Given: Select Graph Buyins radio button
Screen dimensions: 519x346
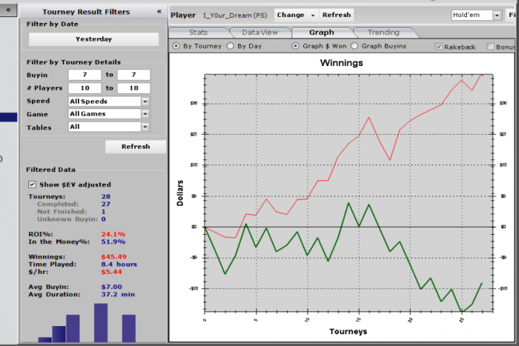Looking at the screenshot, I should (354, 46).
